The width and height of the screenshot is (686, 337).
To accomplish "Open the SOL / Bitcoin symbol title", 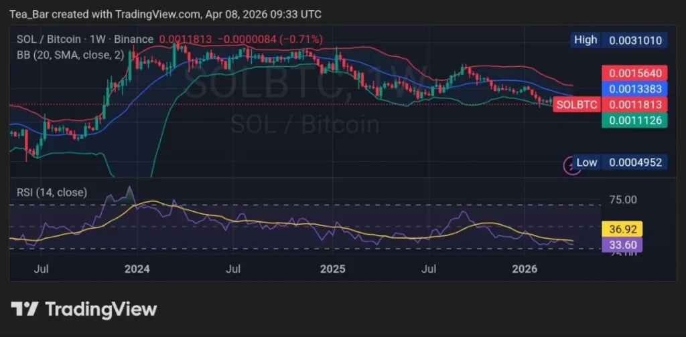I will coord(47,39).
